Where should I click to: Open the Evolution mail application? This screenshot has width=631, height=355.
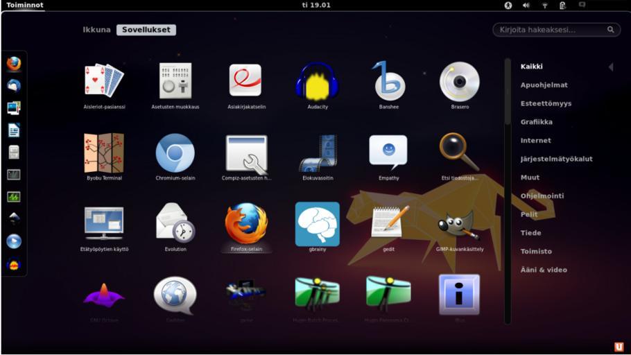tap(175, 225)
